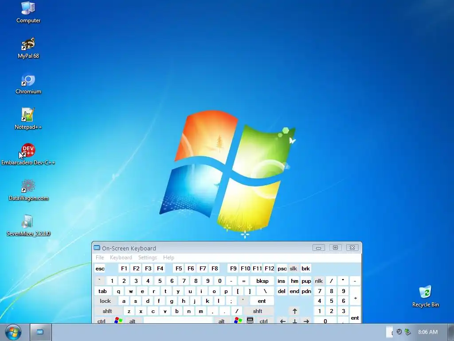Click the ent key beside the apostrophe
454x341 pixels.
point(262,301)
